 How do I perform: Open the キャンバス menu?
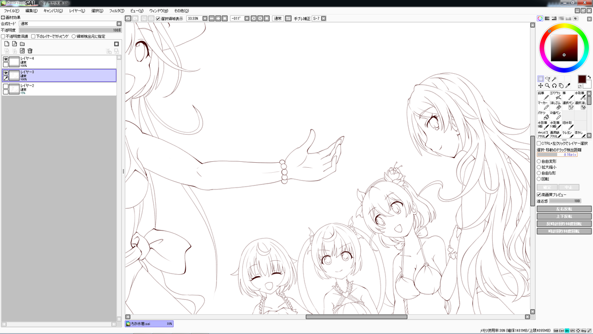click(x=53, y=10)
